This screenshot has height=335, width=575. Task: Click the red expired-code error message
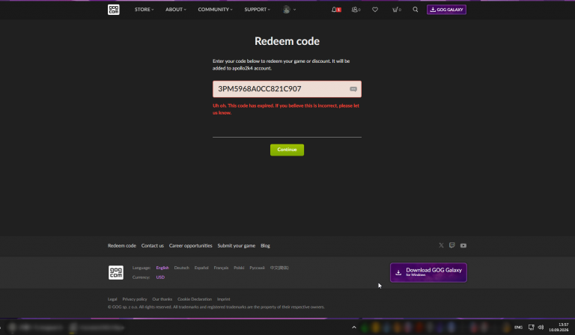pyautogui.click(x=286, y=109)
